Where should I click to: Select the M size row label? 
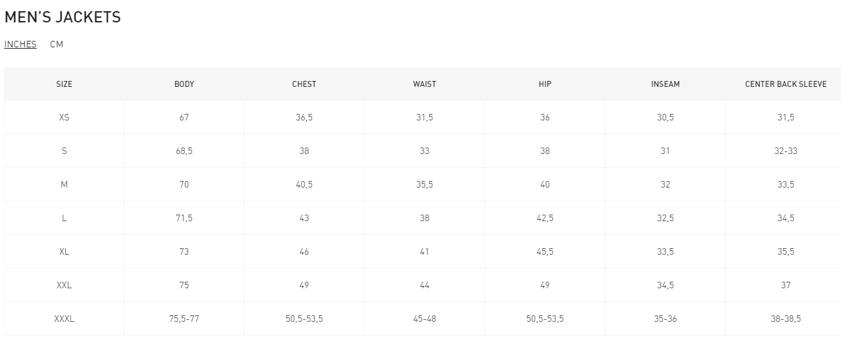coord(64,185)
